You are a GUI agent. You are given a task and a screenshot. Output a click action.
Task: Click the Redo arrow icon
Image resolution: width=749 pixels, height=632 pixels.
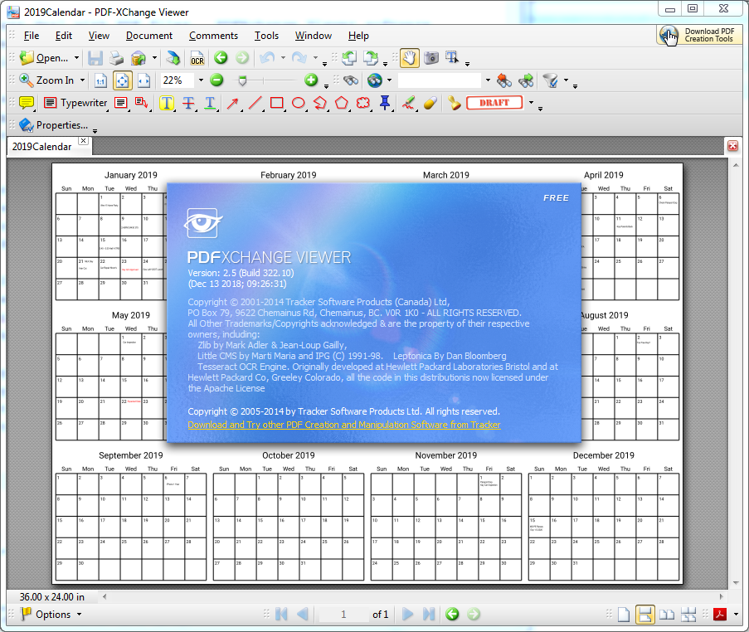(299, 58)
